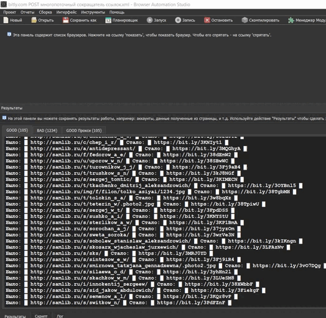This screenshot has width=326, height=318.
Task: Click the tkachenko_dmitrij_aleksandrowich URL
Action: (x=111, y=186)
